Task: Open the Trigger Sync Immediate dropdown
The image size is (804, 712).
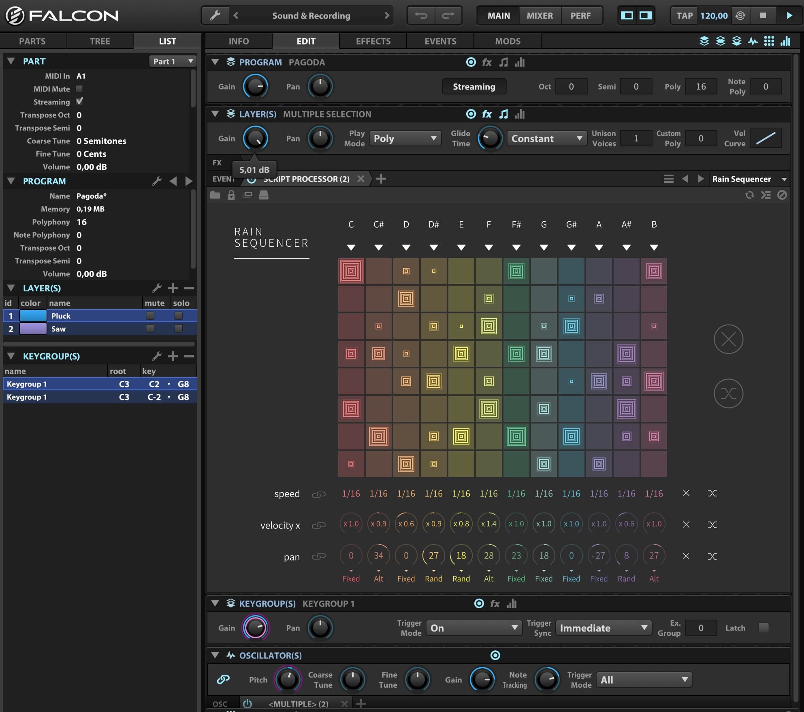Action: tap(604, 628)
